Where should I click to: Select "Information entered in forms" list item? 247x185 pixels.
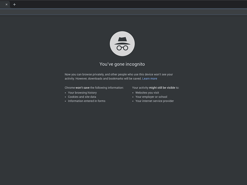pos(87,101)
